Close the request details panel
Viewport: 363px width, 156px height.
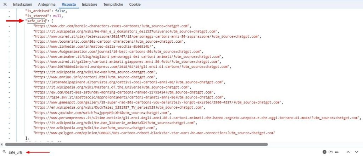(x=5, y=5)
